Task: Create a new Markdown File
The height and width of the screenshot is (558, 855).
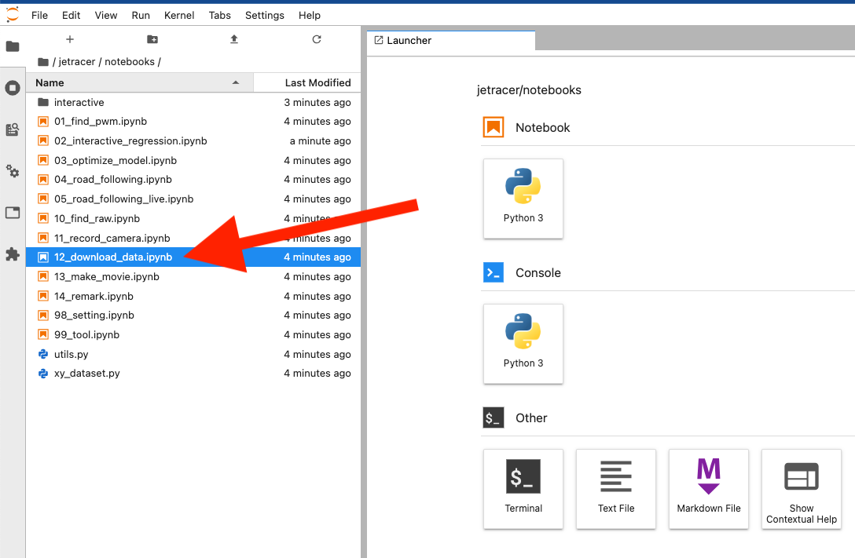Action: (x=708, y=489)
